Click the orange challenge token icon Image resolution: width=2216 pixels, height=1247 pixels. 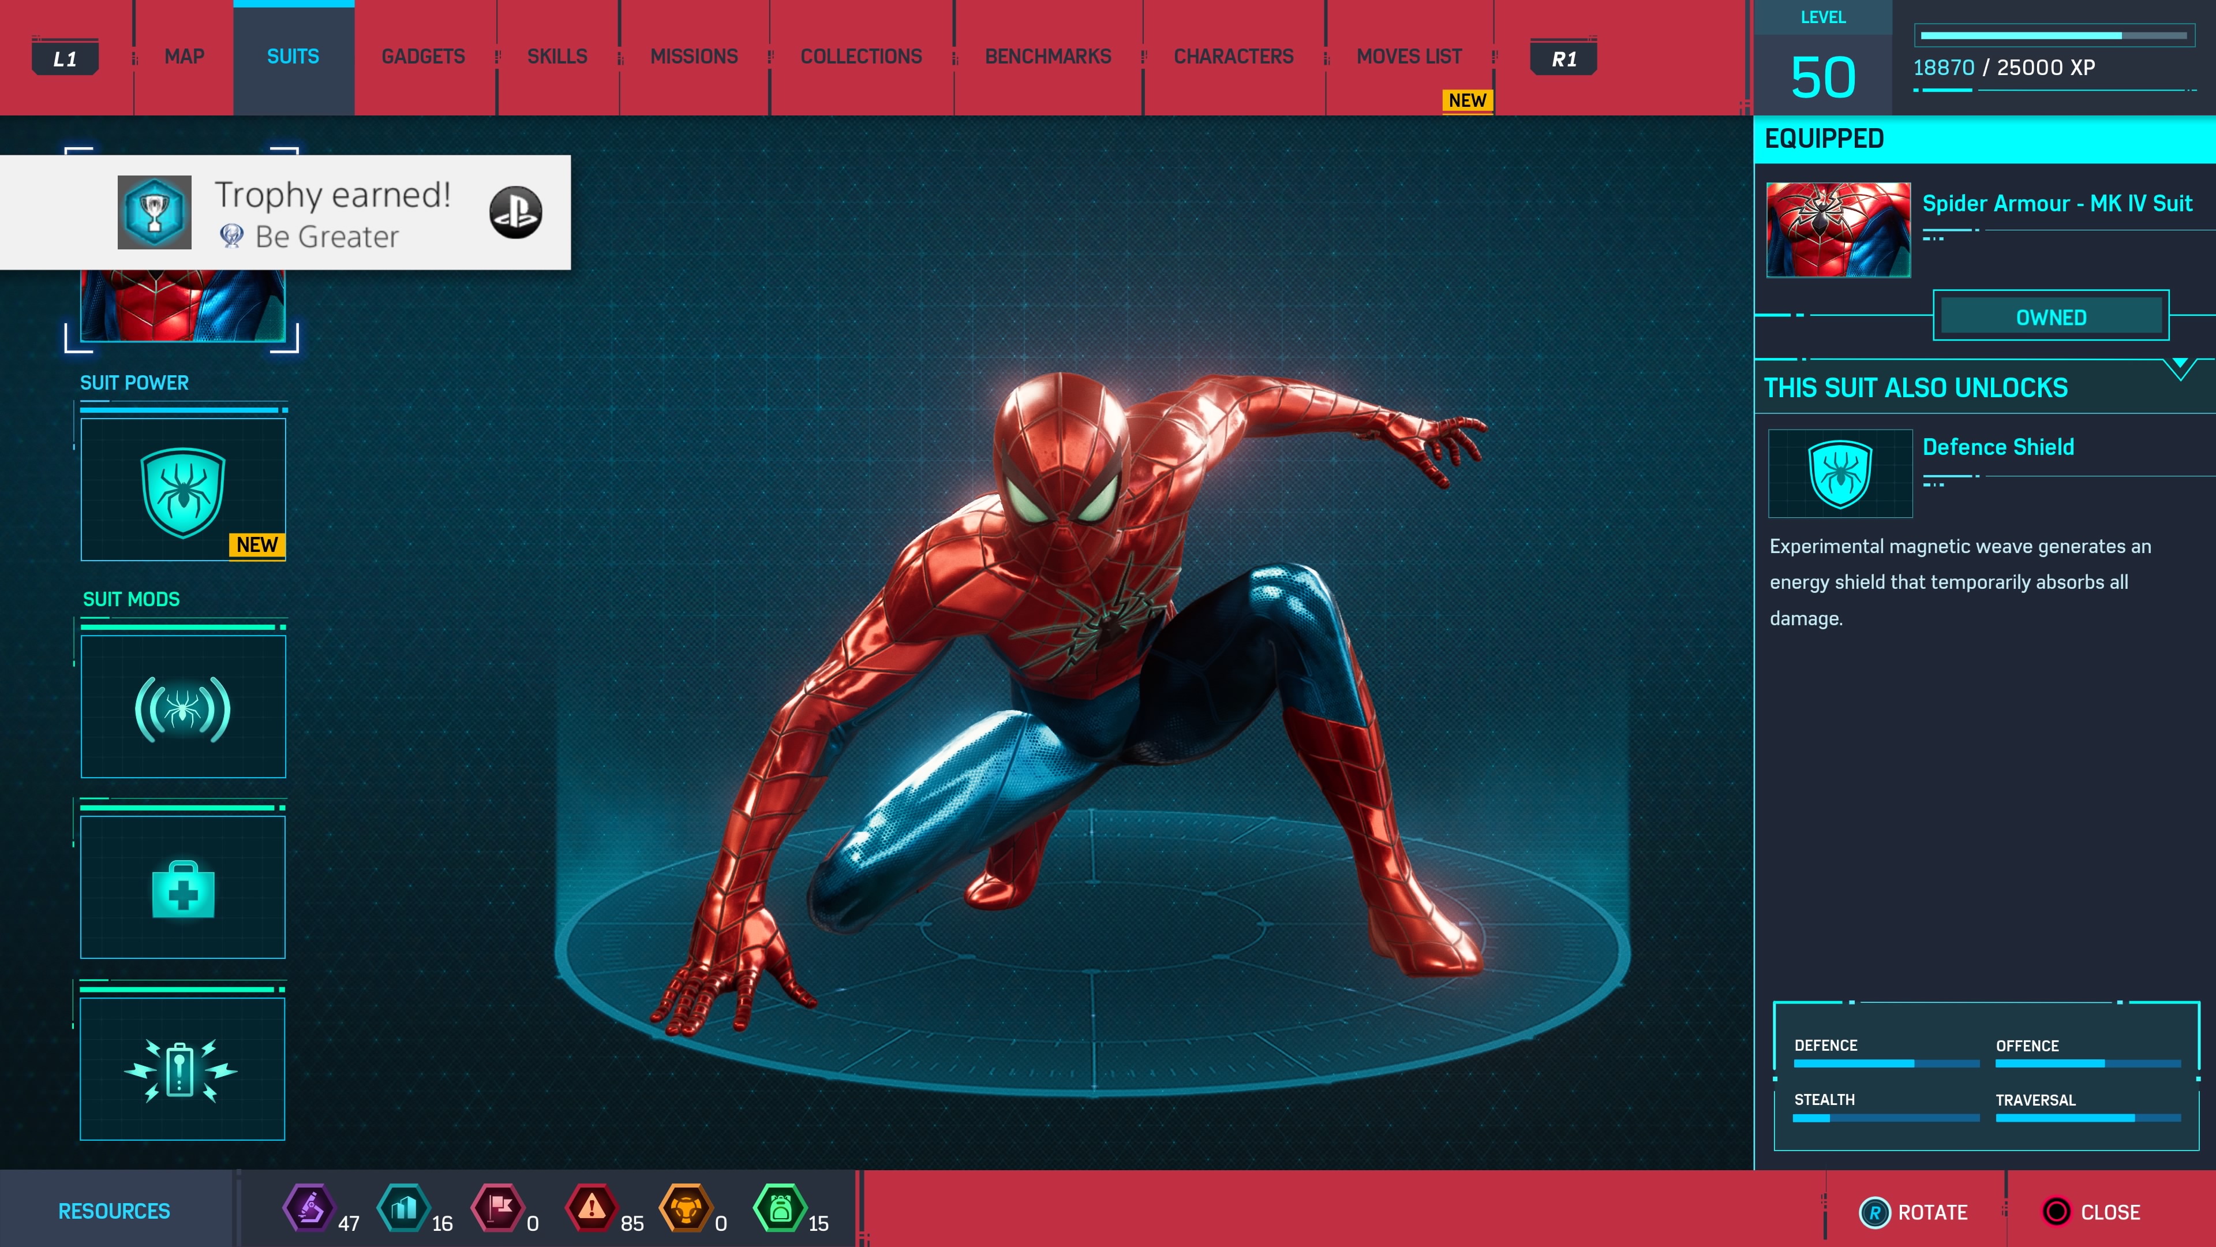[x=686, y=1208]
